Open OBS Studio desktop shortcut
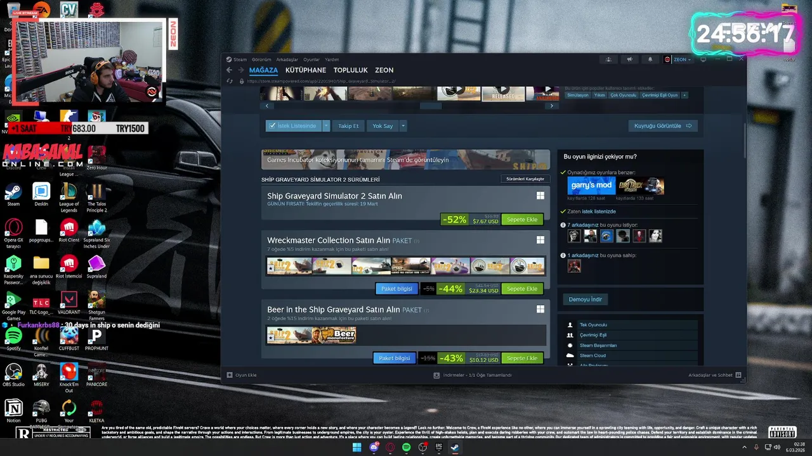This screenshot has width=812, height=456. pyautogui.click(x=13, y=375)
